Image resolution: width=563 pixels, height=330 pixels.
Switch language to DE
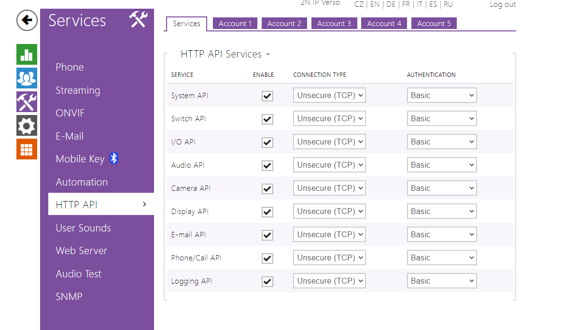(391, 4)
